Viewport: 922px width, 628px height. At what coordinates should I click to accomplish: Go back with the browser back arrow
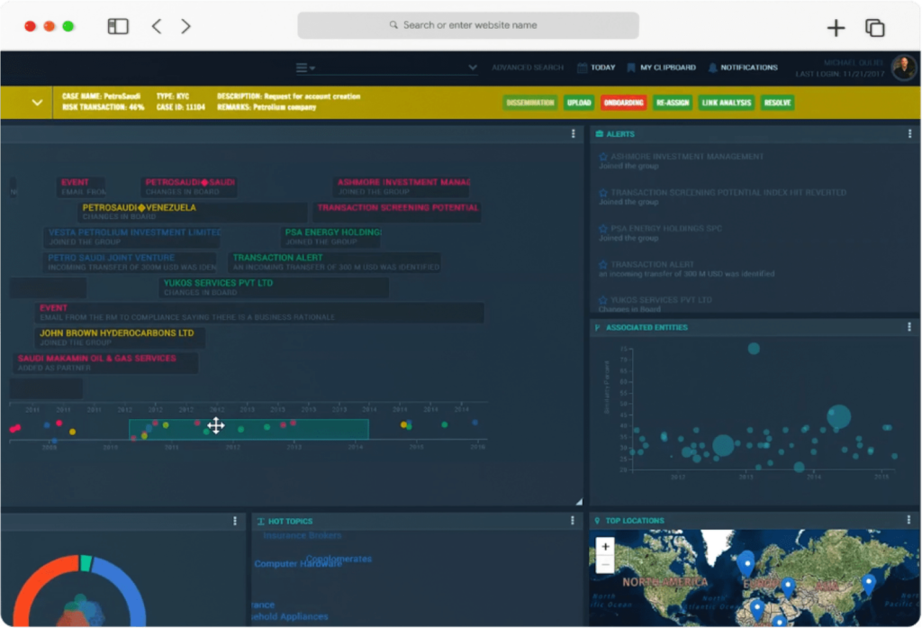tap(157, 26)
